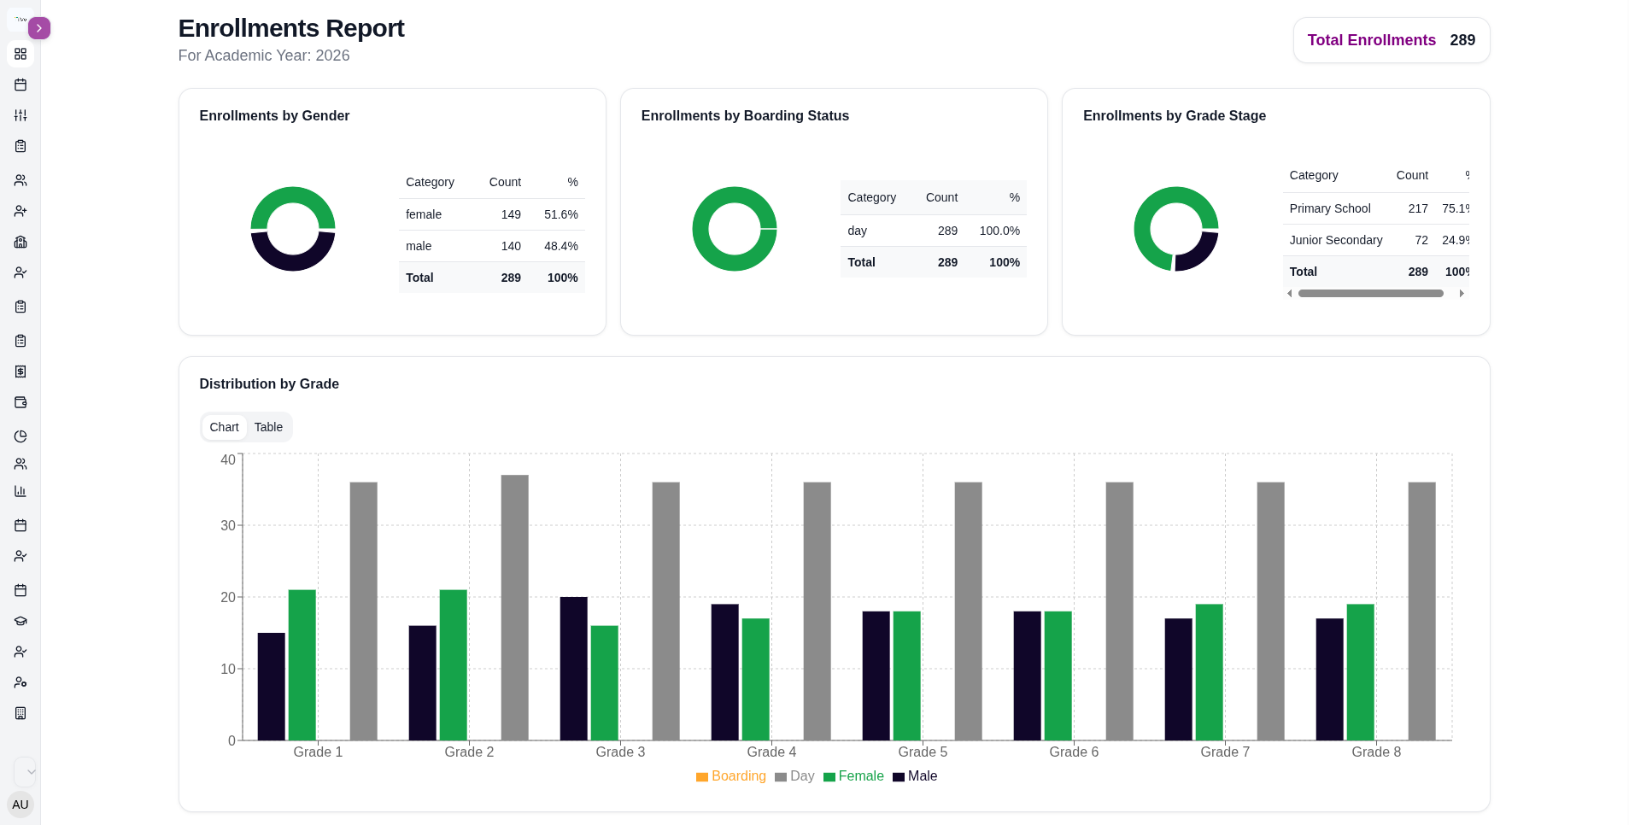Click the bar chart icon in sidebar
Image resolution: width=1629 pixels, height=825 pixels.
pyautogui.click(x=21, y=491)
